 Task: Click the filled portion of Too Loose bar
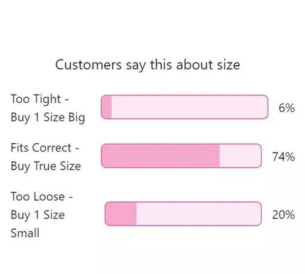click(121, 214)
